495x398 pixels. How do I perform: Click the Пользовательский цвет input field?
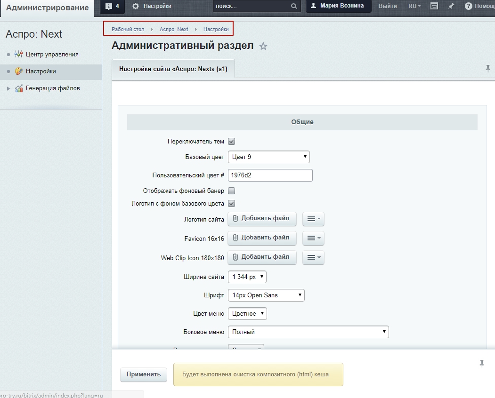pos(270,175)
